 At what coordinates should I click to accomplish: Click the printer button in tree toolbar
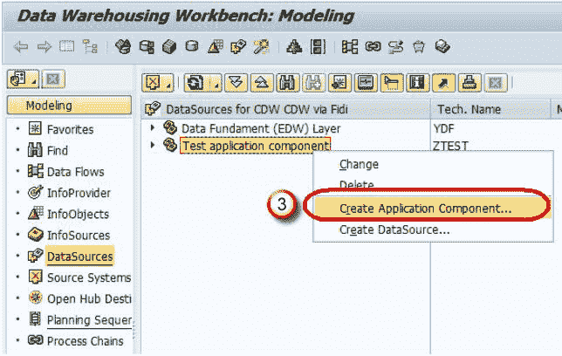(x=469, y=83)
